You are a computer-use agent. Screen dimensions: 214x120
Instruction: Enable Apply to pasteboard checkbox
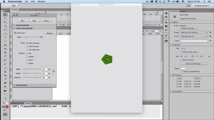[182, 71]
